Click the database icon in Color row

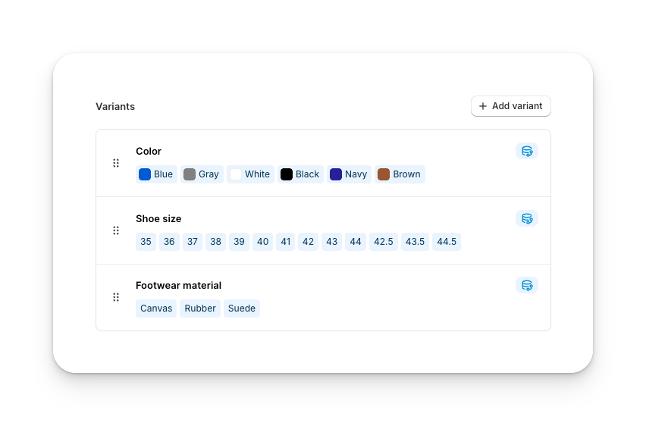click(x=527, y=151)
